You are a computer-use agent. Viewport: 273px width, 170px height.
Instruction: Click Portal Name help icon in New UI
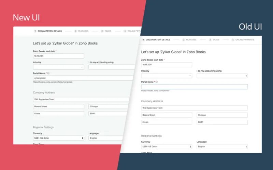[x=48, y=73]
